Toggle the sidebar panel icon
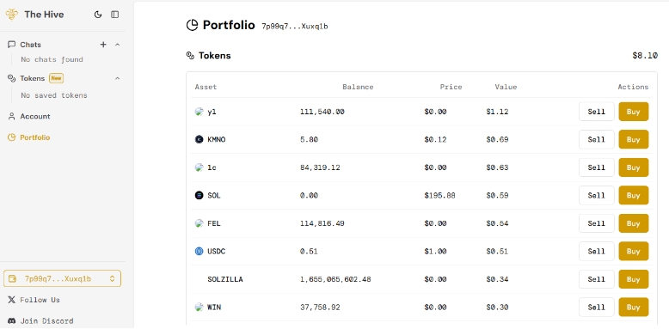Viewport: 669px width, 329px height. tap(114, 15)
